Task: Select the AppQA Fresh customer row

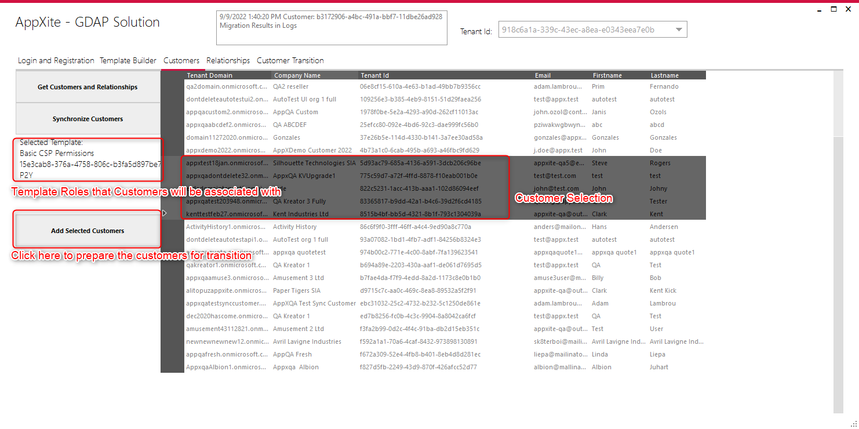Action: 445,354
